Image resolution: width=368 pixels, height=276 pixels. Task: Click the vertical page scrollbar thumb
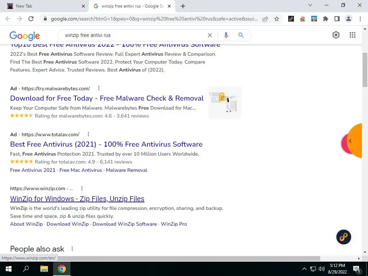point(365,70)
